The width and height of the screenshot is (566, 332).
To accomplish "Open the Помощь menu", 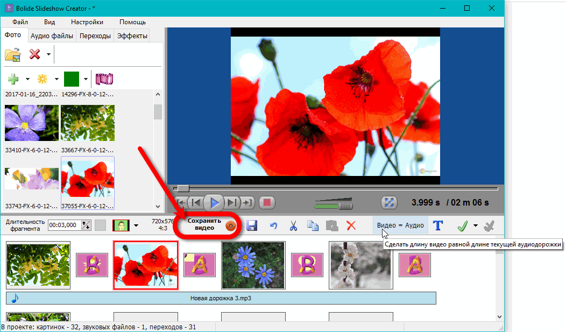I will 132,22.
